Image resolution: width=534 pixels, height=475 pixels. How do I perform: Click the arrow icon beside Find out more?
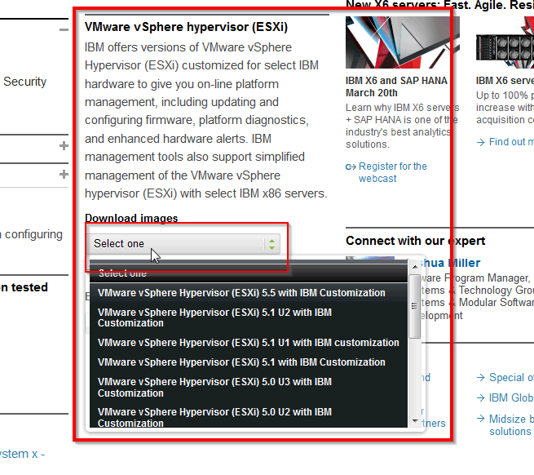pos(480,142)
